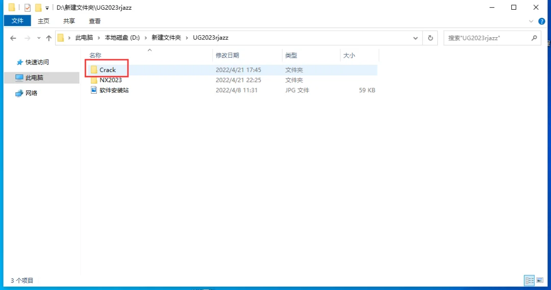Expand the breadcrumb arrow after 此电脑
Screen dimensions: 551x290
99,38
